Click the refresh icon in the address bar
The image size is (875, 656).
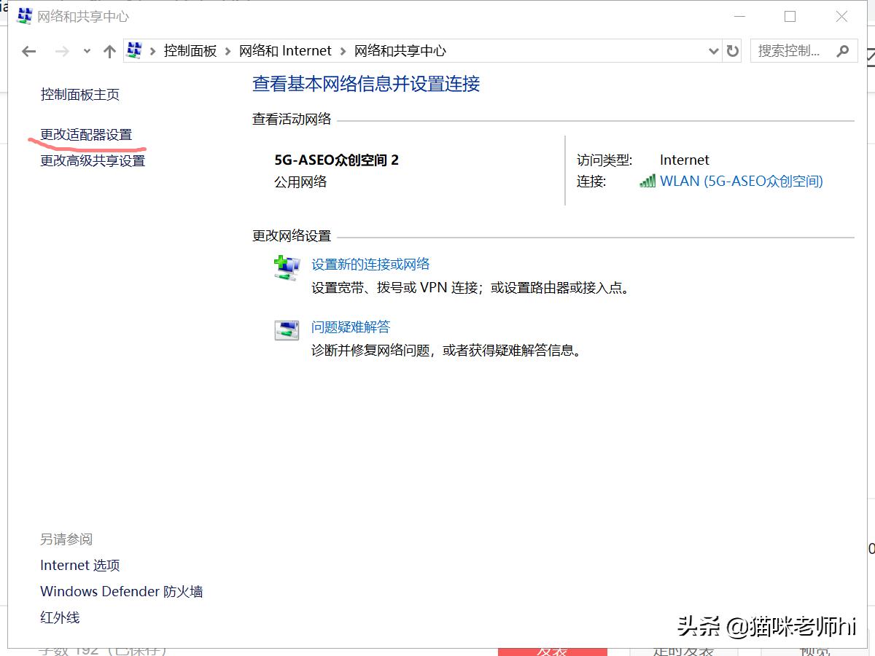tap(732, 50)
